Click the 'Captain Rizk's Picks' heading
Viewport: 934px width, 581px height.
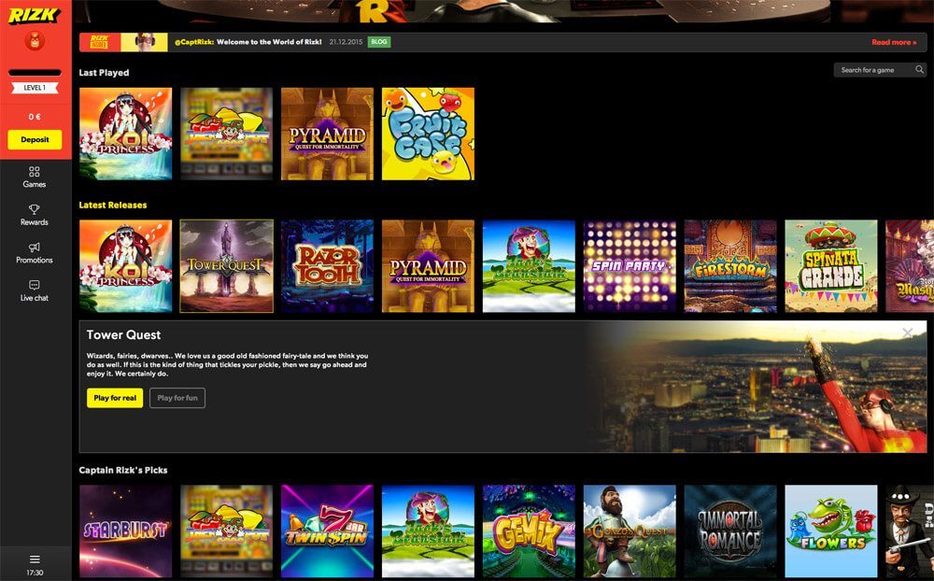[x=123, y=470]
